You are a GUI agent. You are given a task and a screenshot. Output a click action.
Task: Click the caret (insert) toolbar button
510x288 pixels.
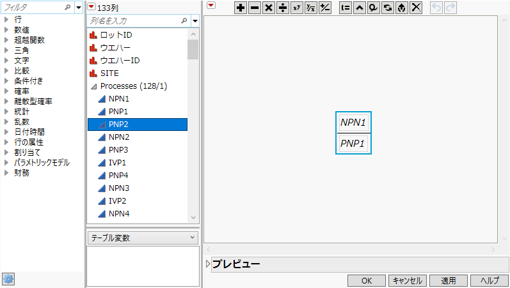click(x=360, y=8)
